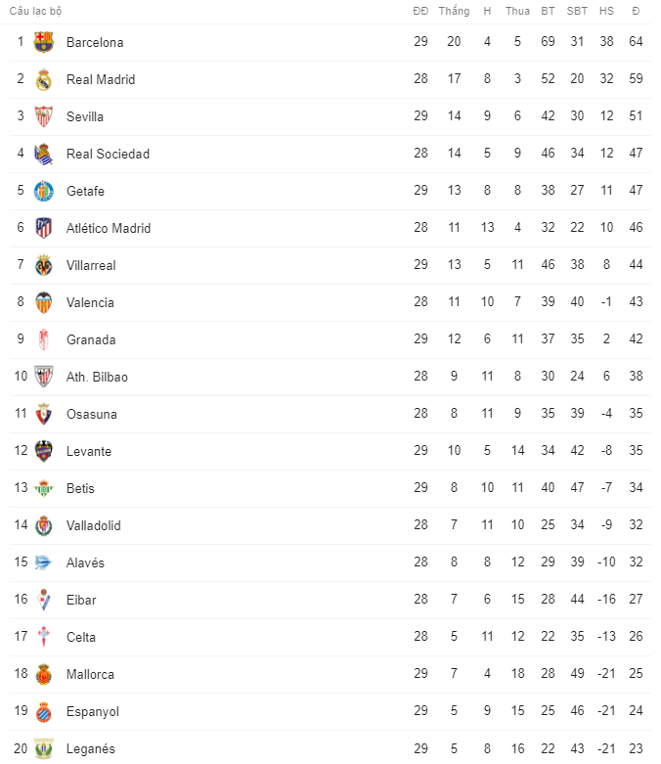Click the Barcelona club crest icon

[44, 42]
